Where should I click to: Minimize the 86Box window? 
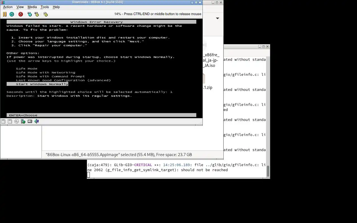tap(192, 3)
